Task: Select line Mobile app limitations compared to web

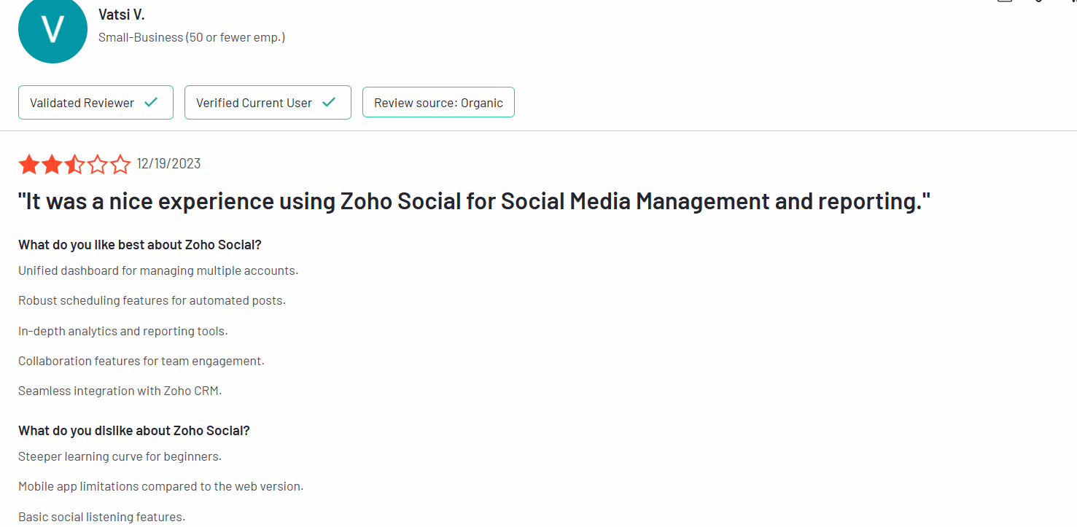Action: coord(161,486)
